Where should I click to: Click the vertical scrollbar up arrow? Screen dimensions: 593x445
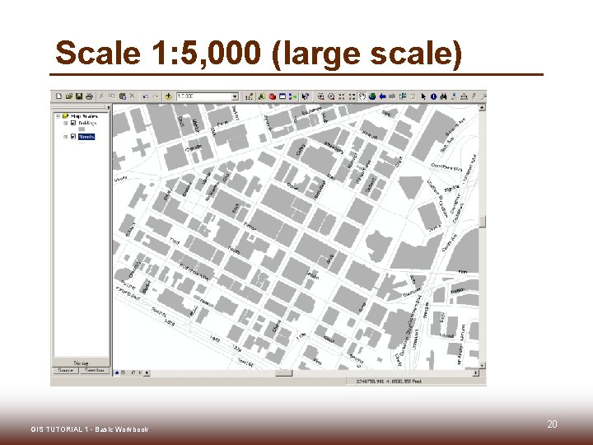click(x=482, y=108)
